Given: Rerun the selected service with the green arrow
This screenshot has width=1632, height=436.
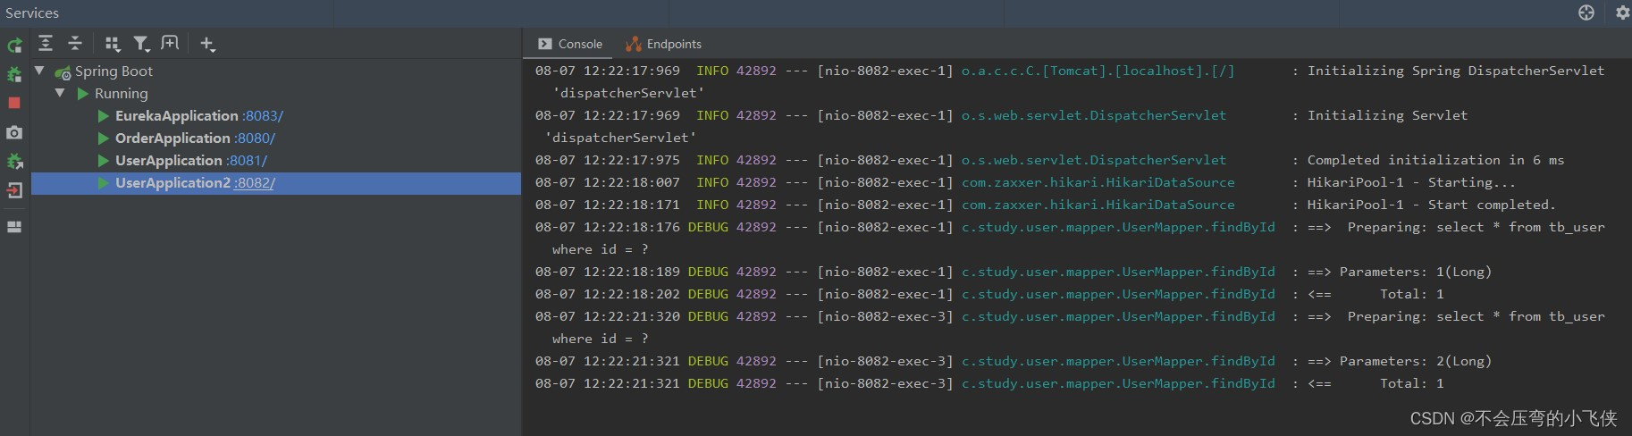Looking at the screenshot, I should [14, 45].
